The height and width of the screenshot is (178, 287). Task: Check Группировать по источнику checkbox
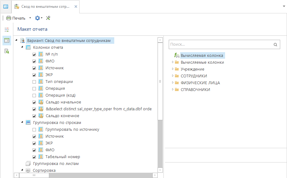(34, 130)
